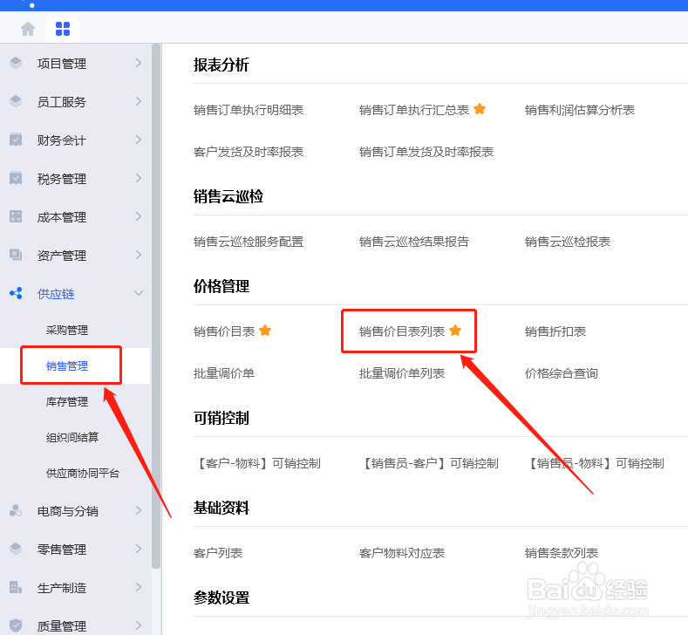Viewport: 688px width, 635px height.
Task: Click the 财务会计 menu label
Action: pos(62,140)
